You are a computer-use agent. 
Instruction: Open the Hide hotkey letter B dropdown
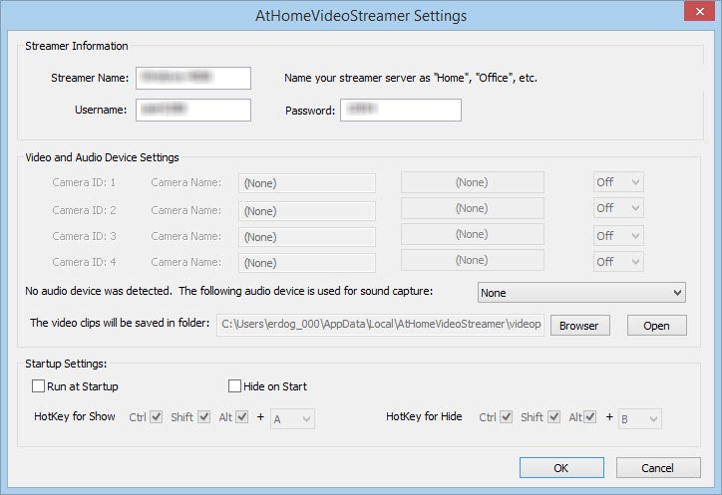coord(639,418)
